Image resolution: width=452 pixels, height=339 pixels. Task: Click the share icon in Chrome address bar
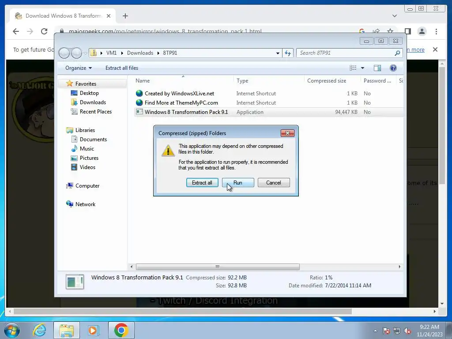[376, 31]
